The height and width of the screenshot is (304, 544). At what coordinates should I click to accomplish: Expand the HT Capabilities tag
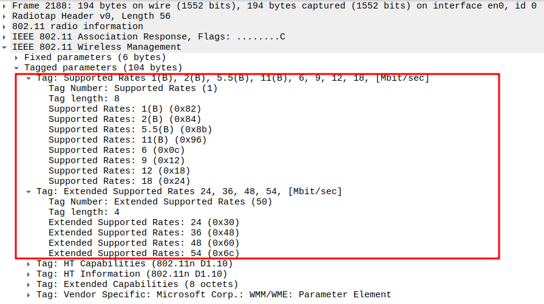click(29, 264)
